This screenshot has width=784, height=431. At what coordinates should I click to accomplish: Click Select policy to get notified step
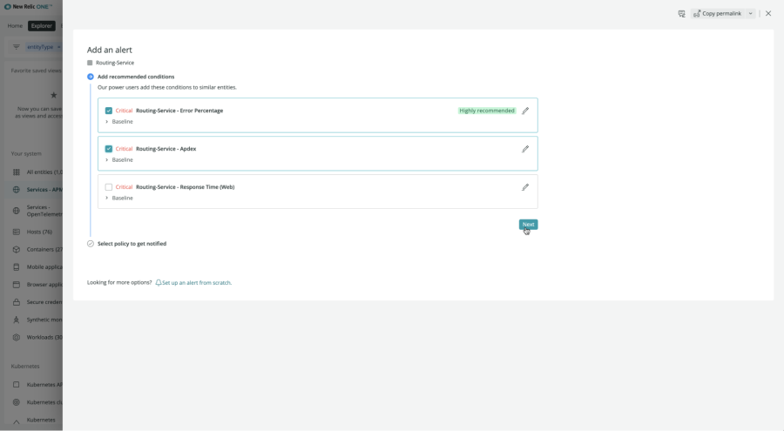[x=132, y=244]
